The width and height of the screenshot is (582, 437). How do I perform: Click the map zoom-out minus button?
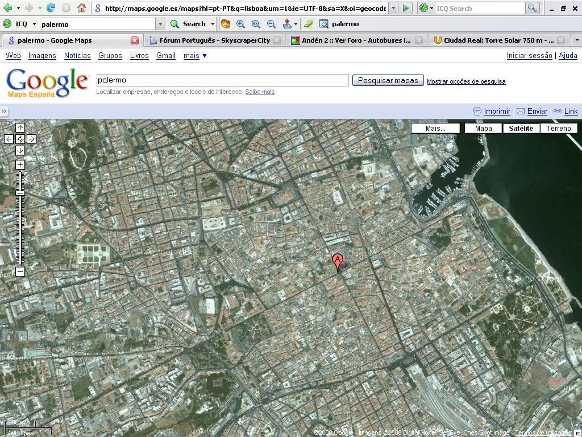[20, 272]
